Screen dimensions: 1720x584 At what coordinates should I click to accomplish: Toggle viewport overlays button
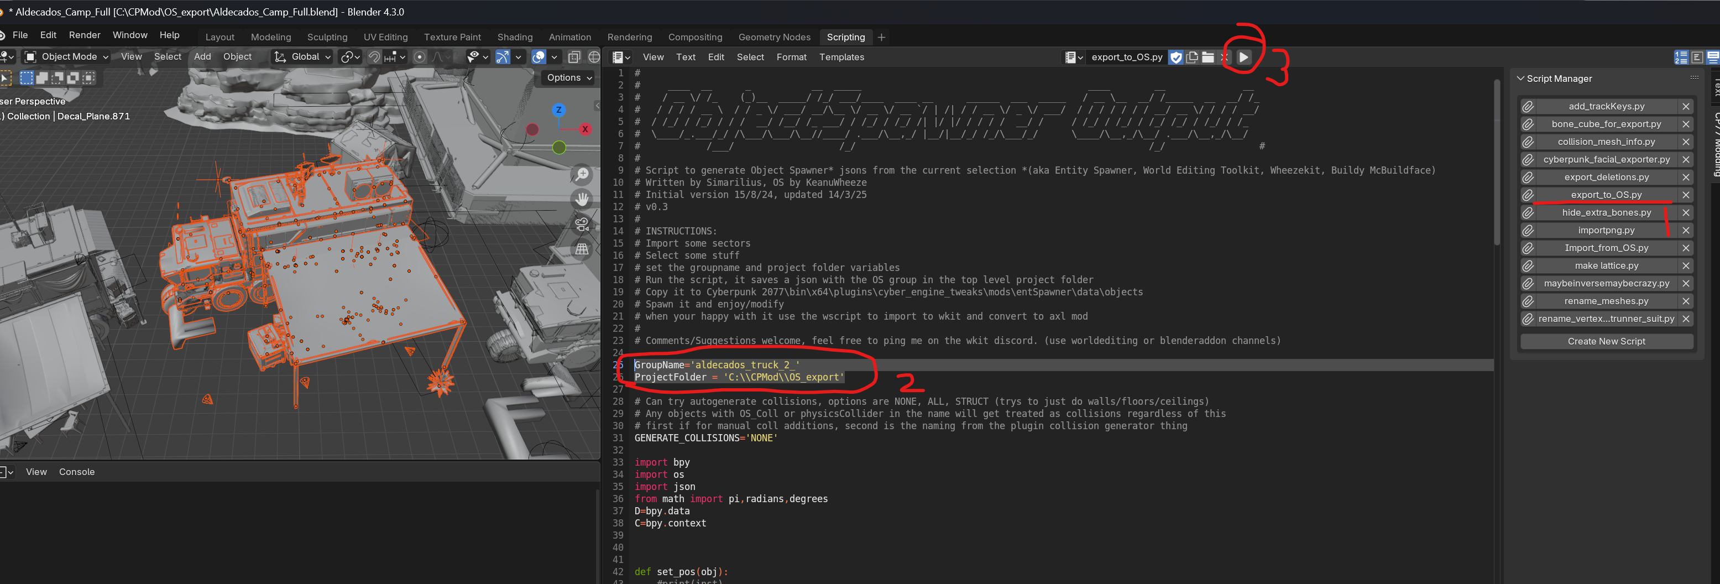pos(538,58)
